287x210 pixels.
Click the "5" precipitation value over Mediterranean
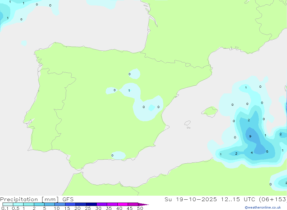point(267,152)
